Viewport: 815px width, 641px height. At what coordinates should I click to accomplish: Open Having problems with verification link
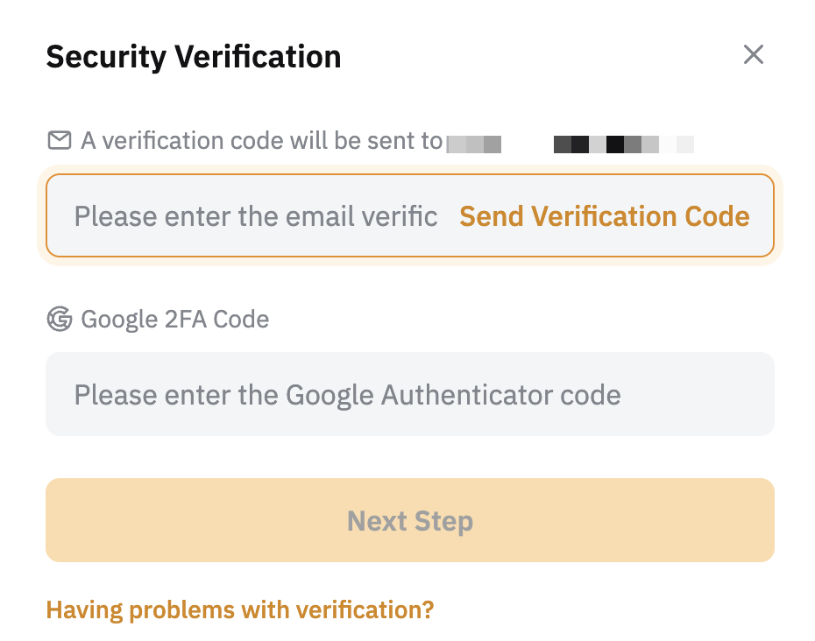(239, 609)
